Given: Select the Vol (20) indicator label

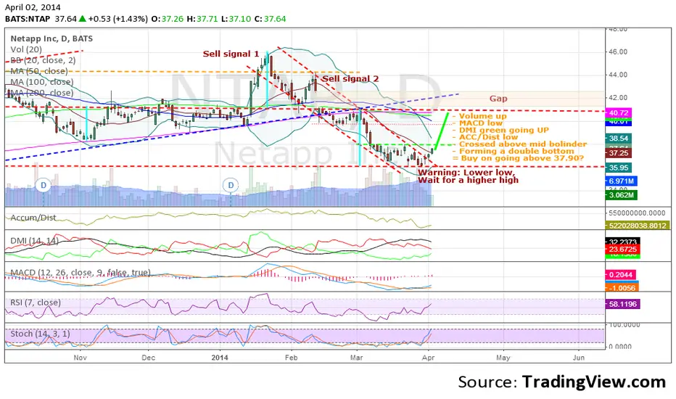Looking at the screenshot, I should pos(26,49).
